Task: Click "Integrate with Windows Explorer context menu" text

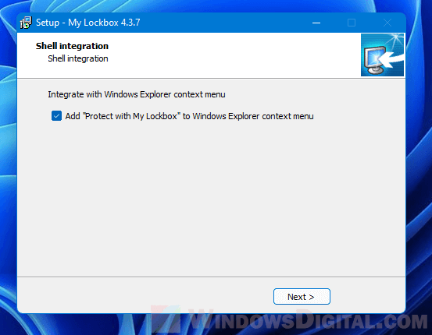Action: tap(137, 94)
